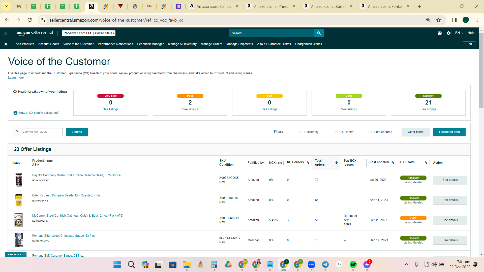Click the top search magnifier button
The height and width of the screenshot is (272, 484).
[319, 33]
